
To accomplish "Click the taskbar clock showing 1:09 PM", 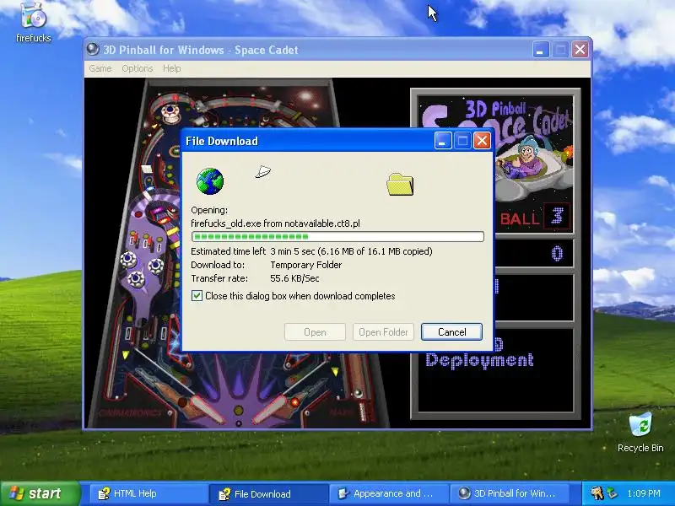I will (x=644, y=493).
